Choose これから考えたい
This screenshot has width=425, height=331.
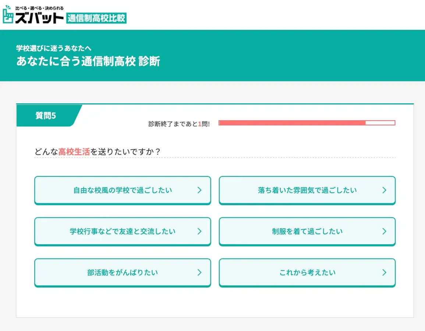tap(307, 273)
